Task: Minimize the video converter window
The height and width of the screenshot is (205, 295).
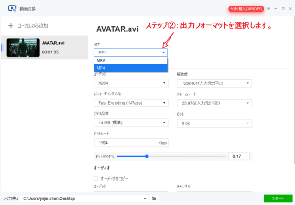Action: [x=275, y=9]
